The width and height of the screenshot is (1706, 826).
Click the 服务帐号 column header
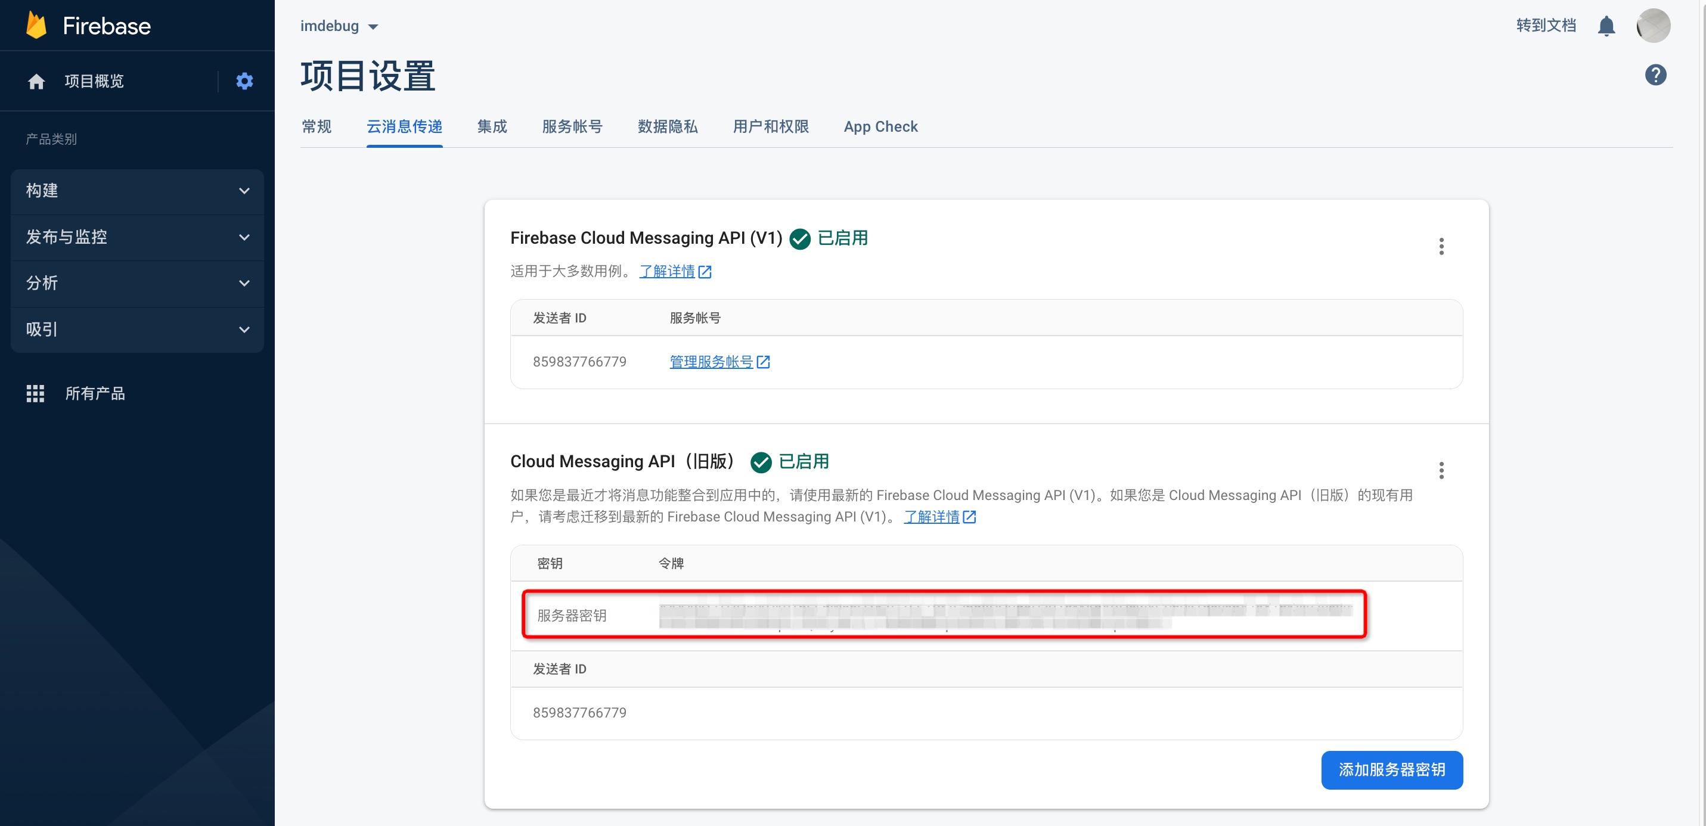pyautogui.click(x=694, y=318)
